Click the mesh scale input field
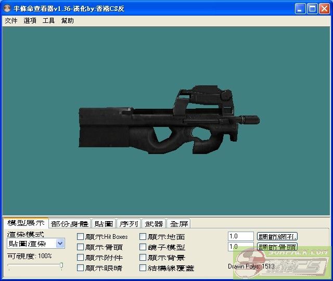This screenshot has height=281, width=333. (x=240, y=236)
